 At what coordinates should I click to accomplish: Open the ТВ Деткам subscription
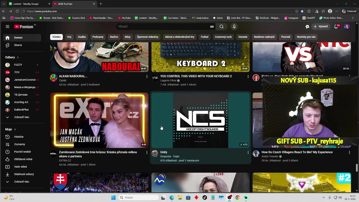pyautogui.click(x=22, y=95)
